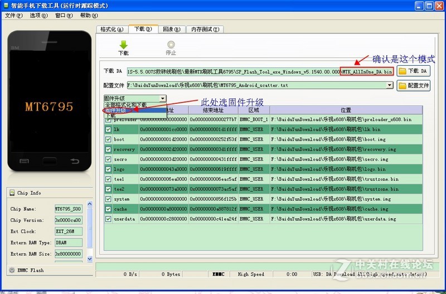This screenshot has height=294, width=446.
Task: Open the 选项(O) menu
Action: pyautogui.click(x=38, y=16)
